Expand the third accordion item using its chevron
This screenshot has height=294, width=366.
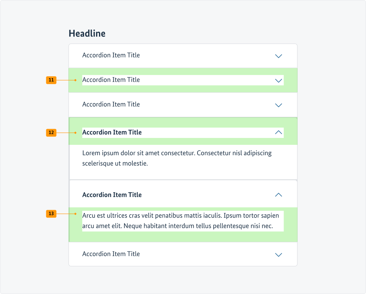coord(278,105)
